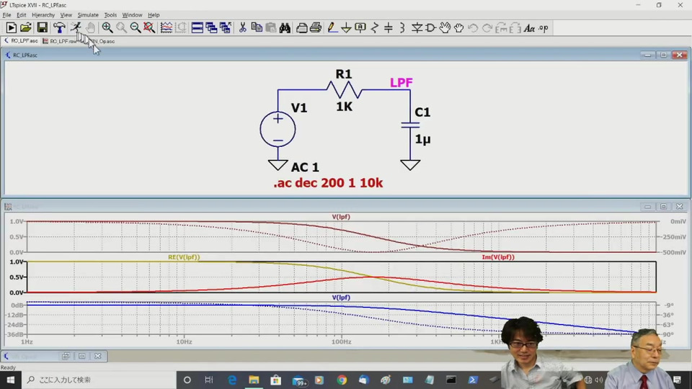Click the Im(V(lpf)) trace label
Viewport: 692px width, 389px height.
[x=498, y=257]
